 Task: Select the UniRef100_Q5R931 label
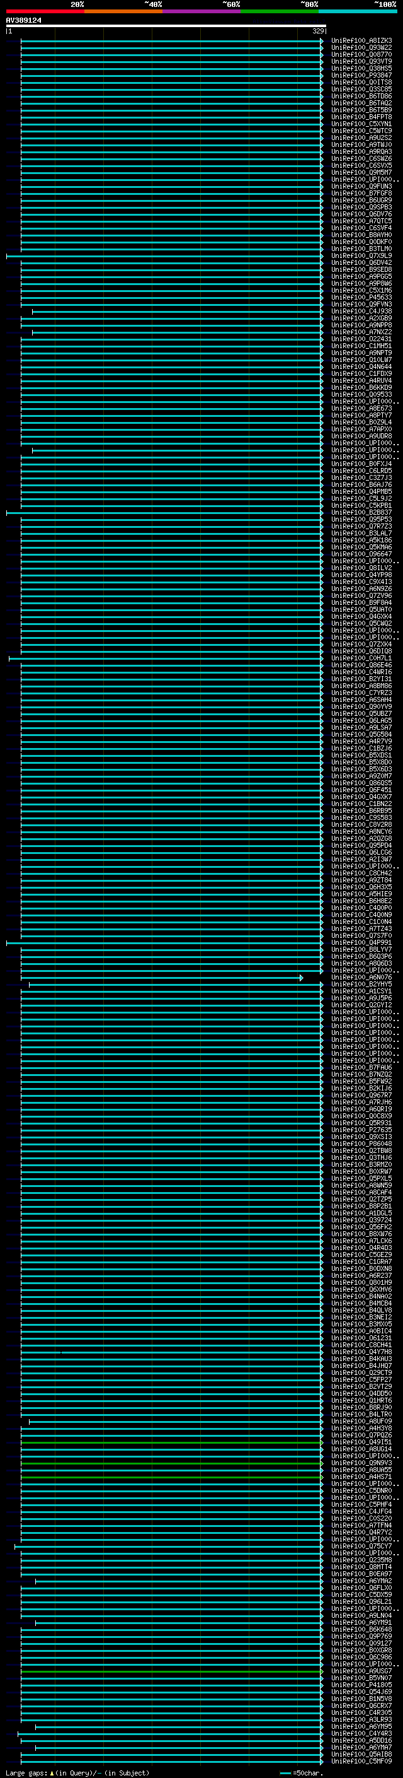361,1123
